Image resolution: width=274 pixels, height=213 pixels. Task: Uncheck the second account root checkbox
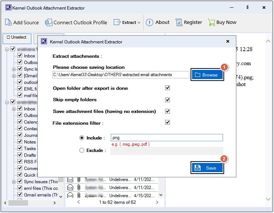[13, 102]
